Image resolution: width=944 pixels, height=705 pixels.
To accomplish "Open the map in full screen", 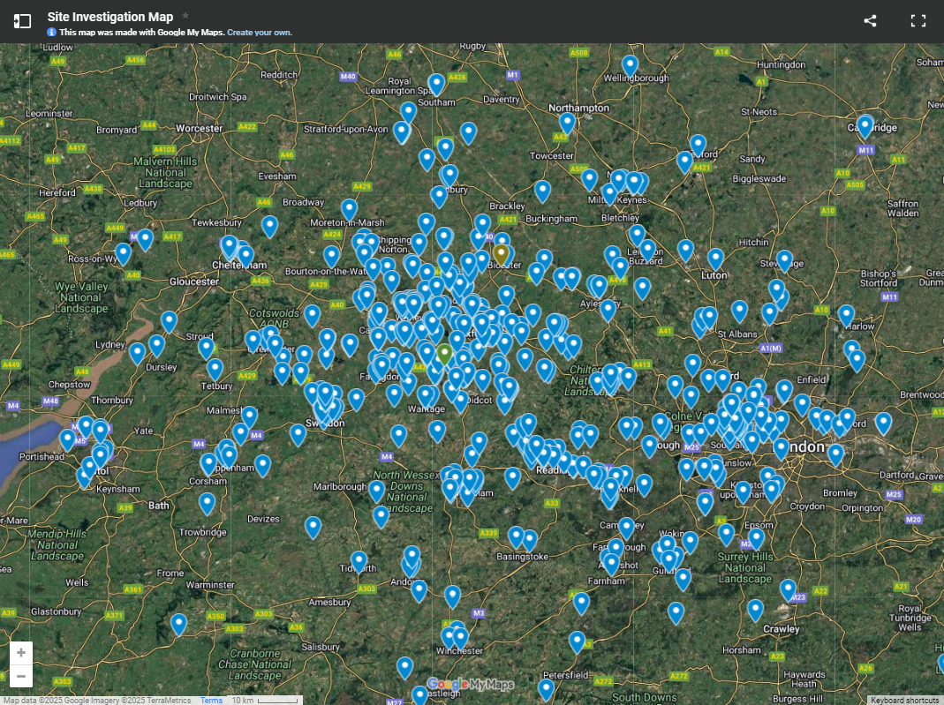I will coord(918,21).
